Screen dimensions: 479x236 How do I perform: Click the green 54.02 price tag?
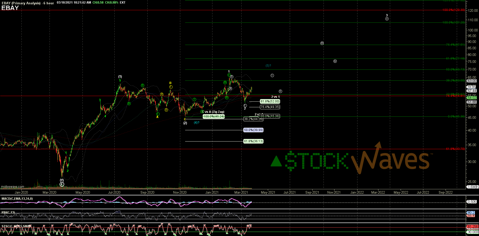[472, 98]
